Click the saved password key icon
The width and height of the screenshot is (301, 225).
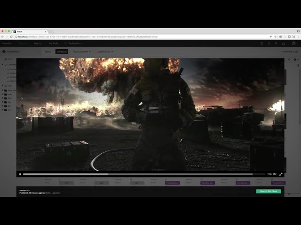271,37
